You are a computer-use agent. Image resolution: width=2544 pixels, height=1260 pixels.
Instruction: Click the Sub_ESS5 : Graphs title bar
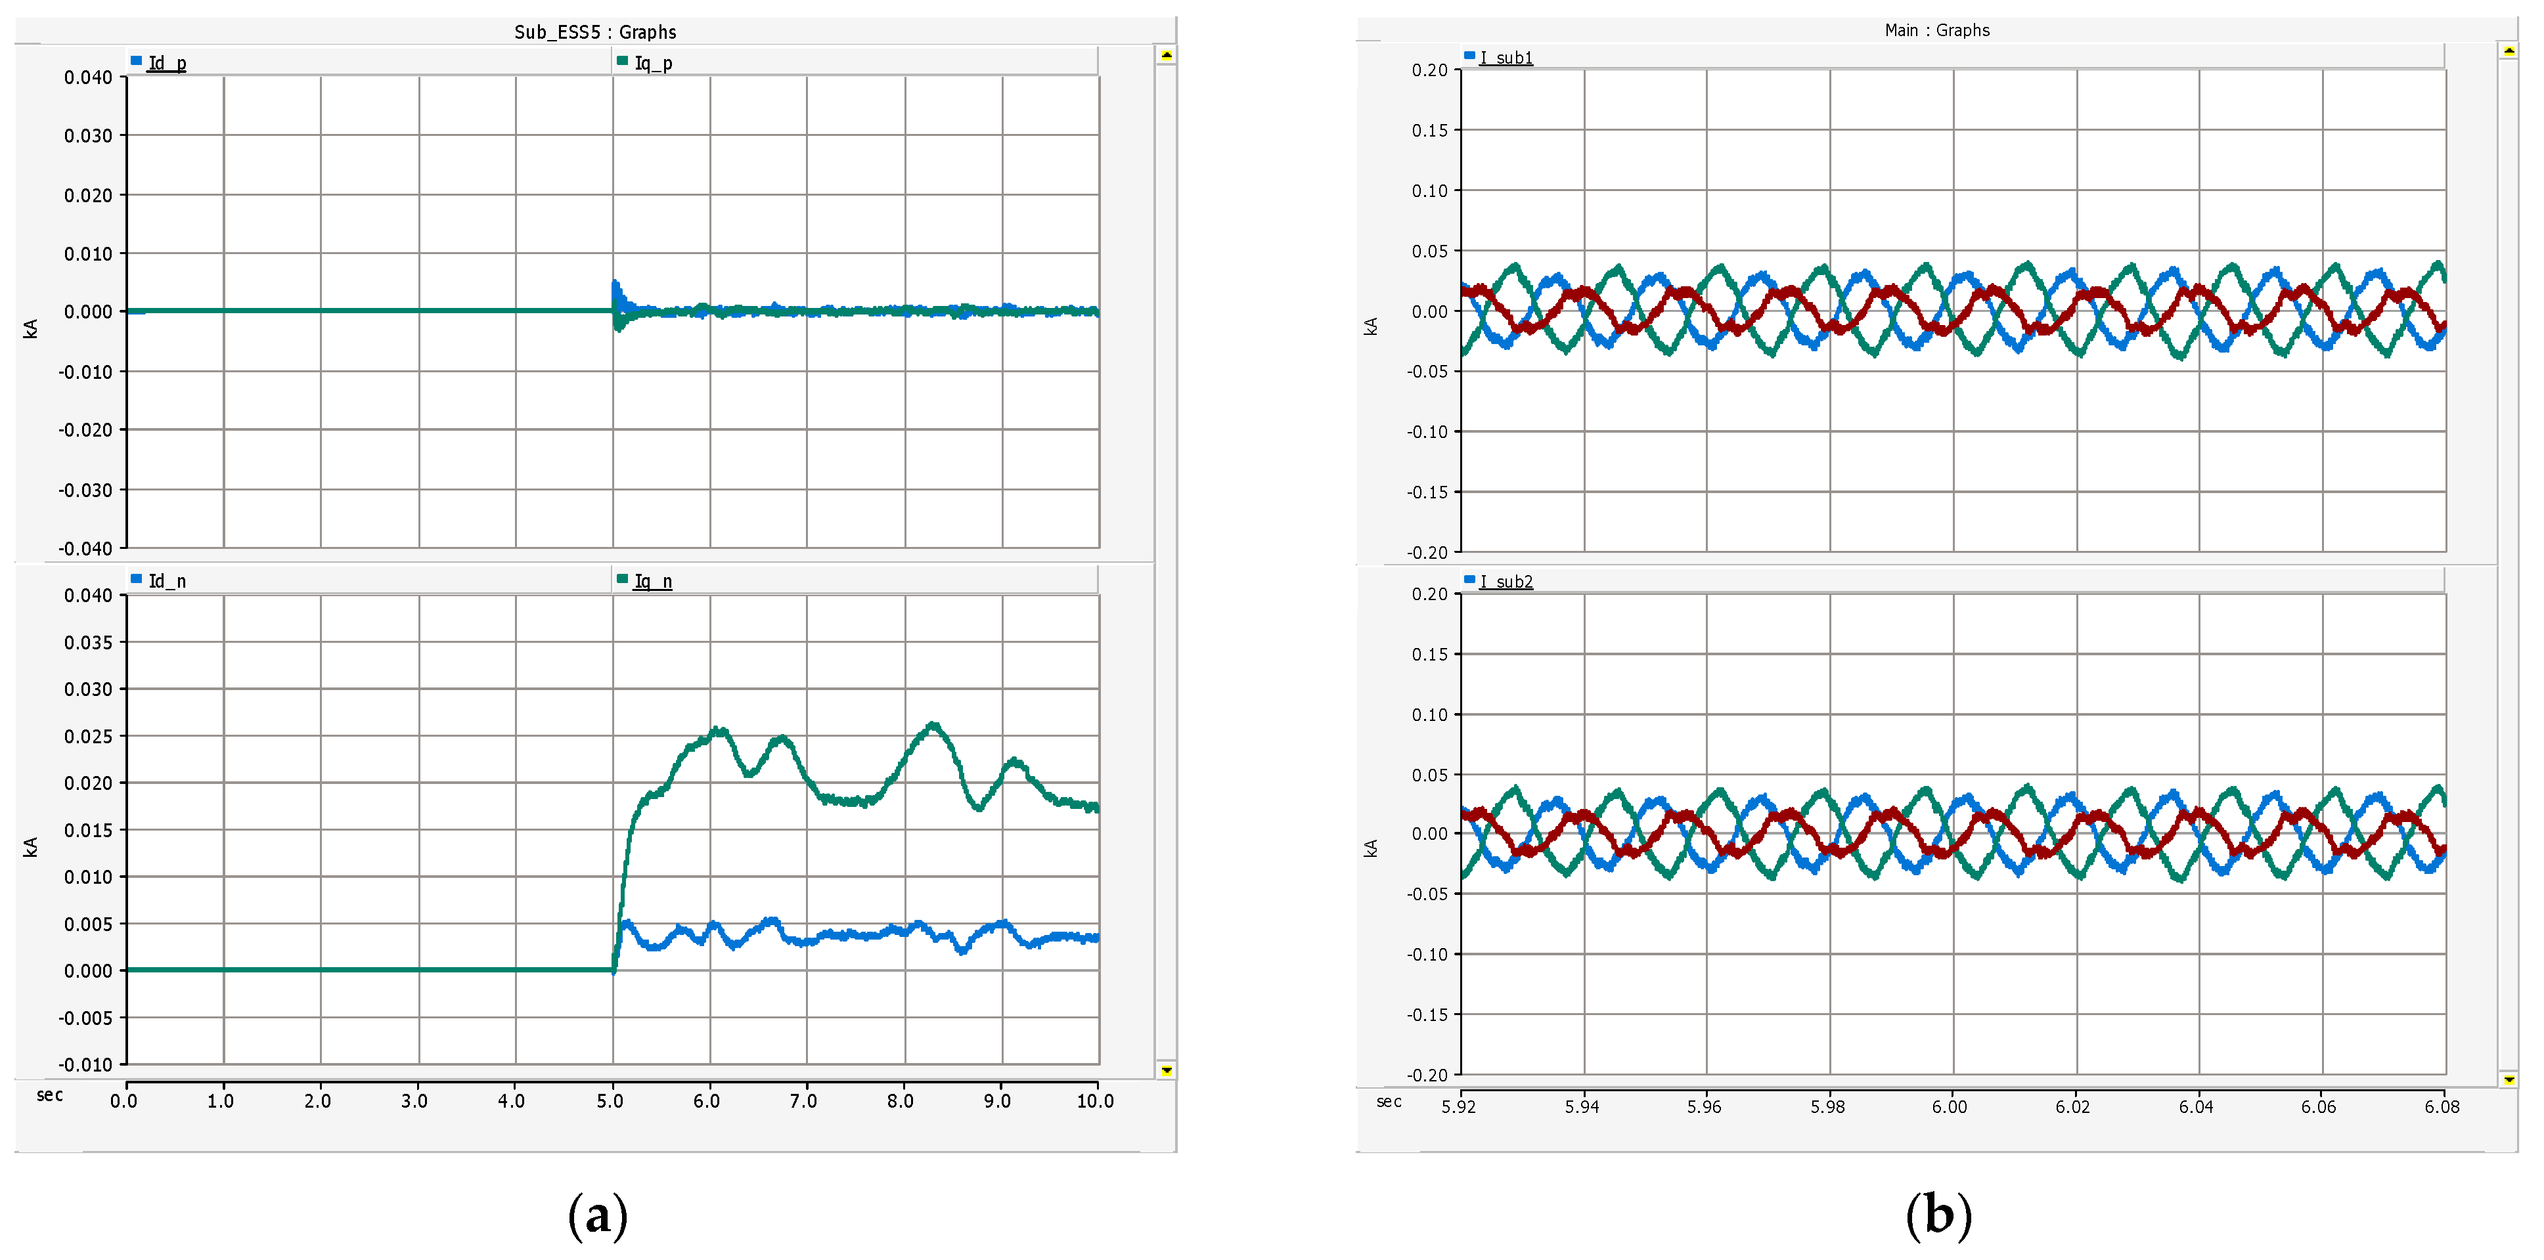pos(594,32)
